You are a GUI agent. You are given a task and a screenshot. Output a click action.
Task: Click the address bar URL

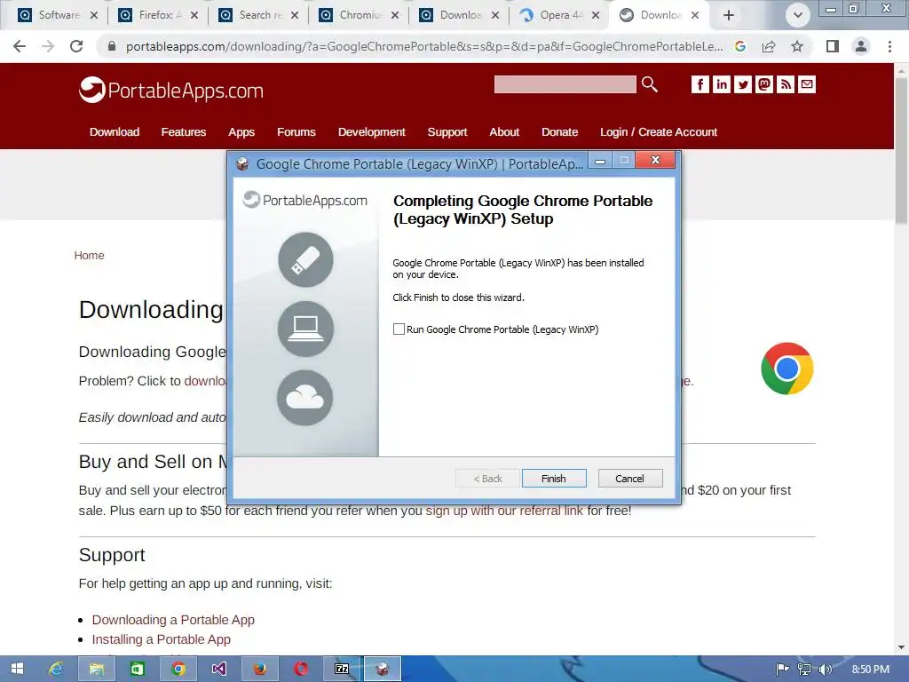(x=424, y=46)
